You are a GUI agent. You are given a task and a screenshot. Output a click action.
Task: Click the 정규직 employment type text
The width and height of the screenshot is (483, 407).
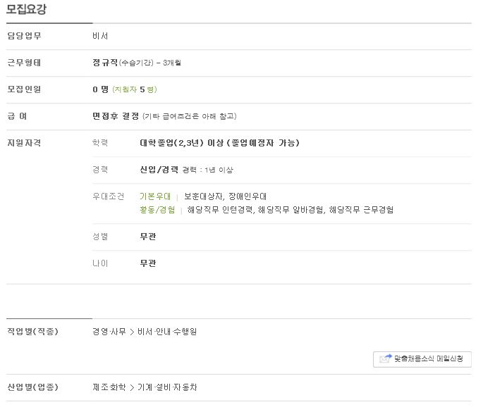(105, 63)
